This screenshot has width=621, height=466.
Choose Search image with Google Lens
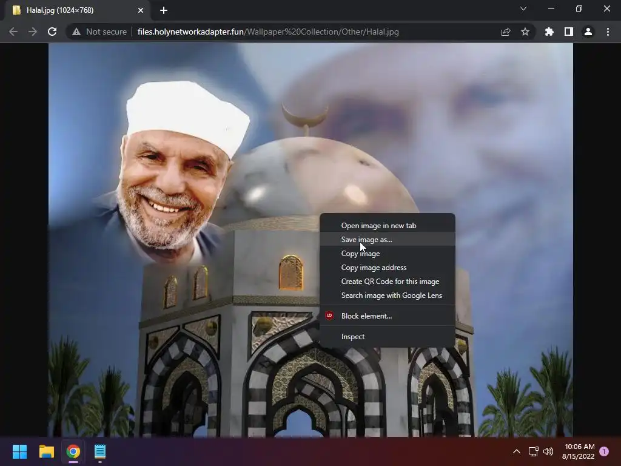(387, 295)
